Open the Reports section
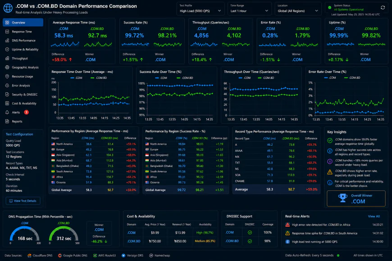Image resolution: width=392 pixels, height=261 pixels. pyautogui.click(x=23, y=121)
